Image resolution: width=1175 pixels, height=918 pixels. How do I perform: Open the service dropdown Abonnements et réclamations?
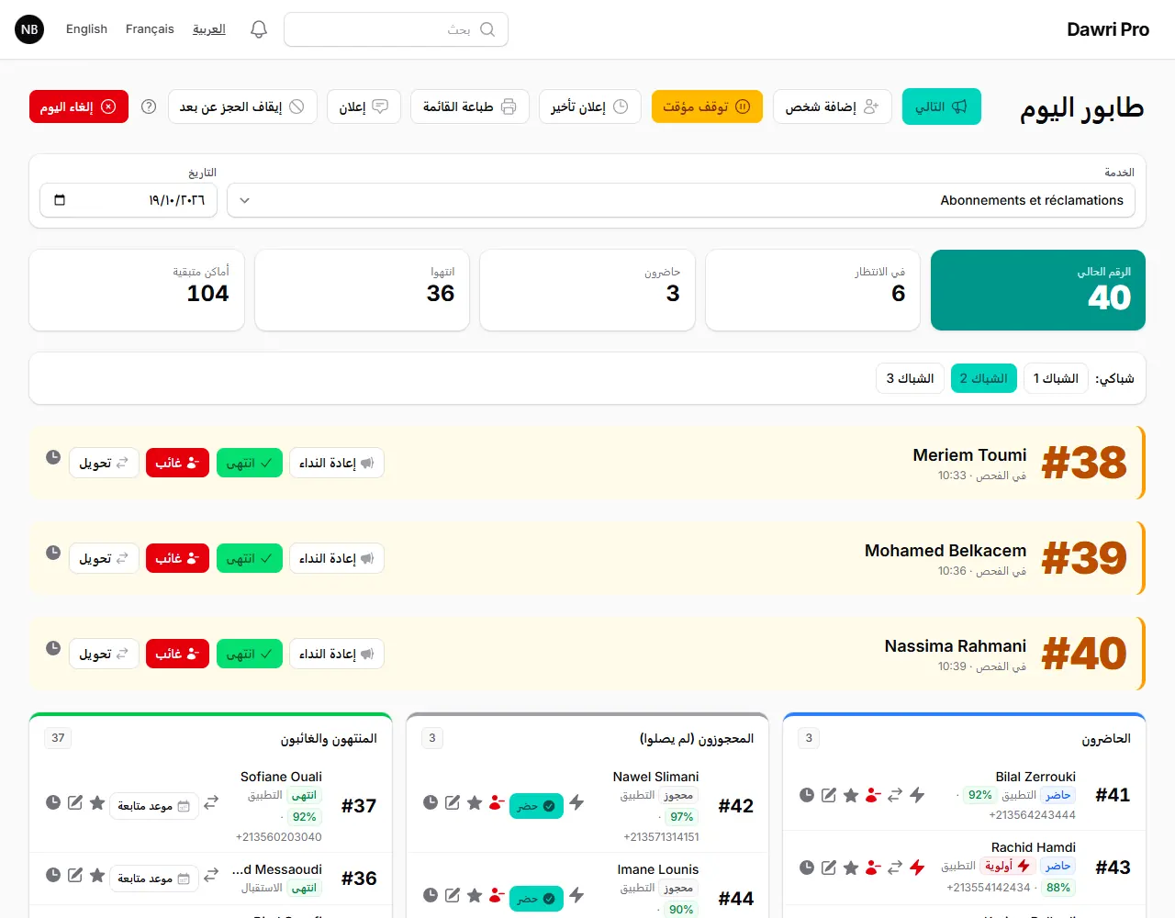(681, 200)
